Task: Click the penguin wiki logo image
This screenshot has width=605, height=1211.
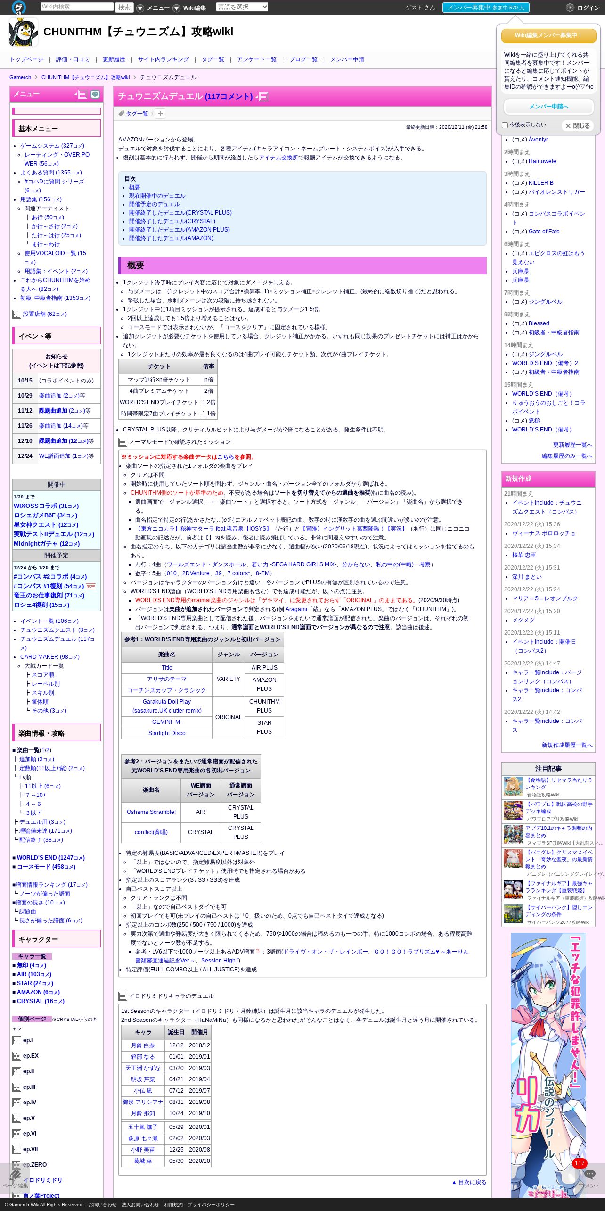Action: click(24, 32)
